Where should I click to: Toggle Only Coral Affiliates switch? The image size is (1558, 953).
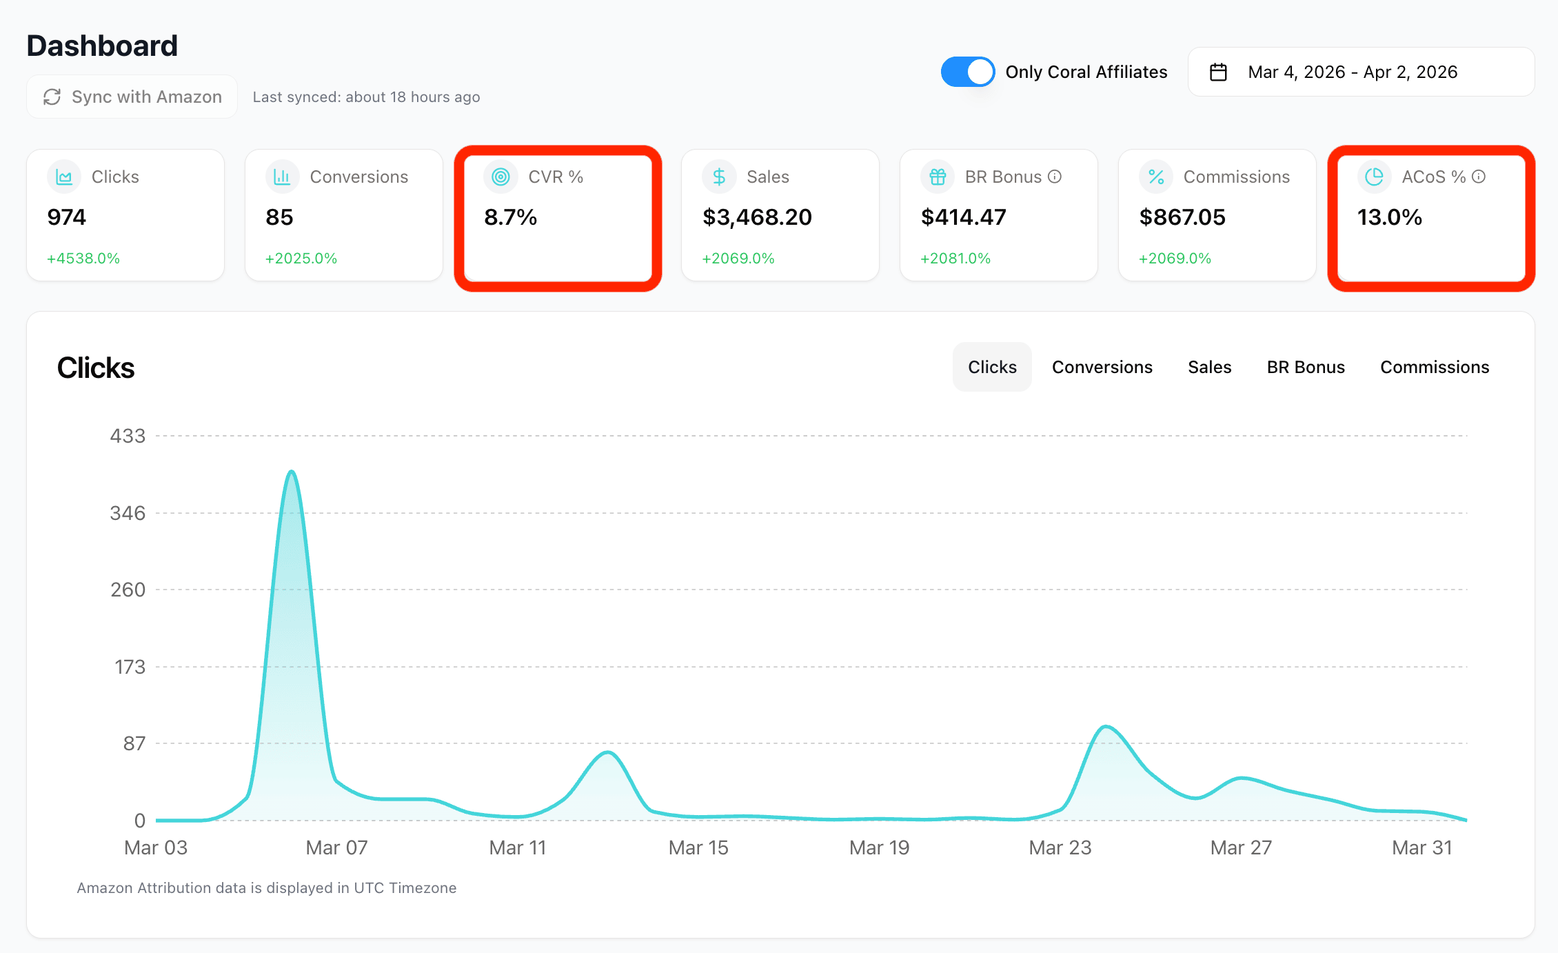(x=968, y=72)
